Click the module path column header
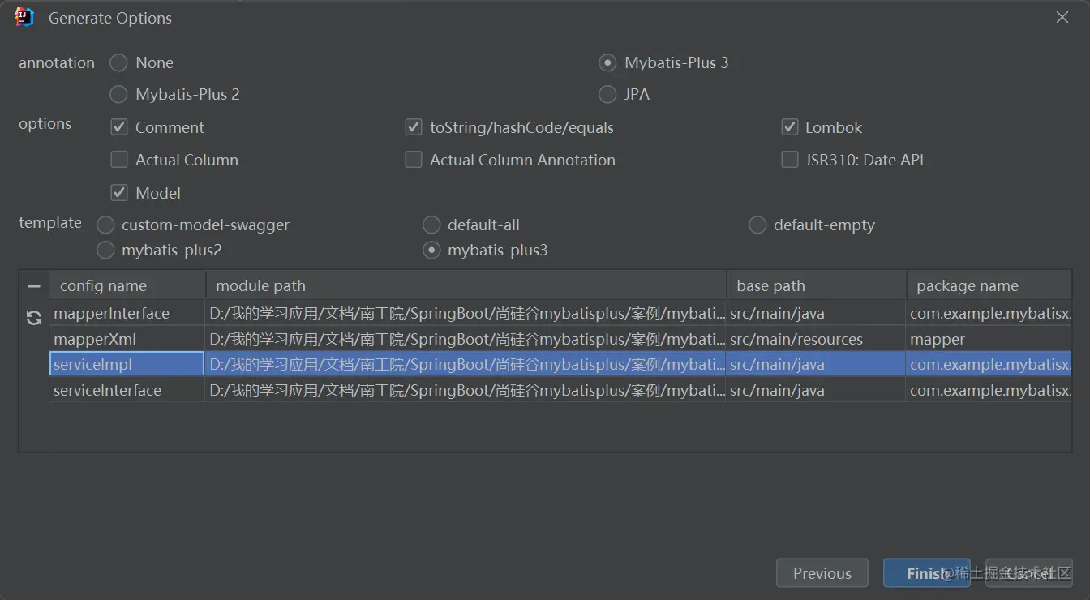This screenshot has height=600, width=1090. (x=466, y=285)
